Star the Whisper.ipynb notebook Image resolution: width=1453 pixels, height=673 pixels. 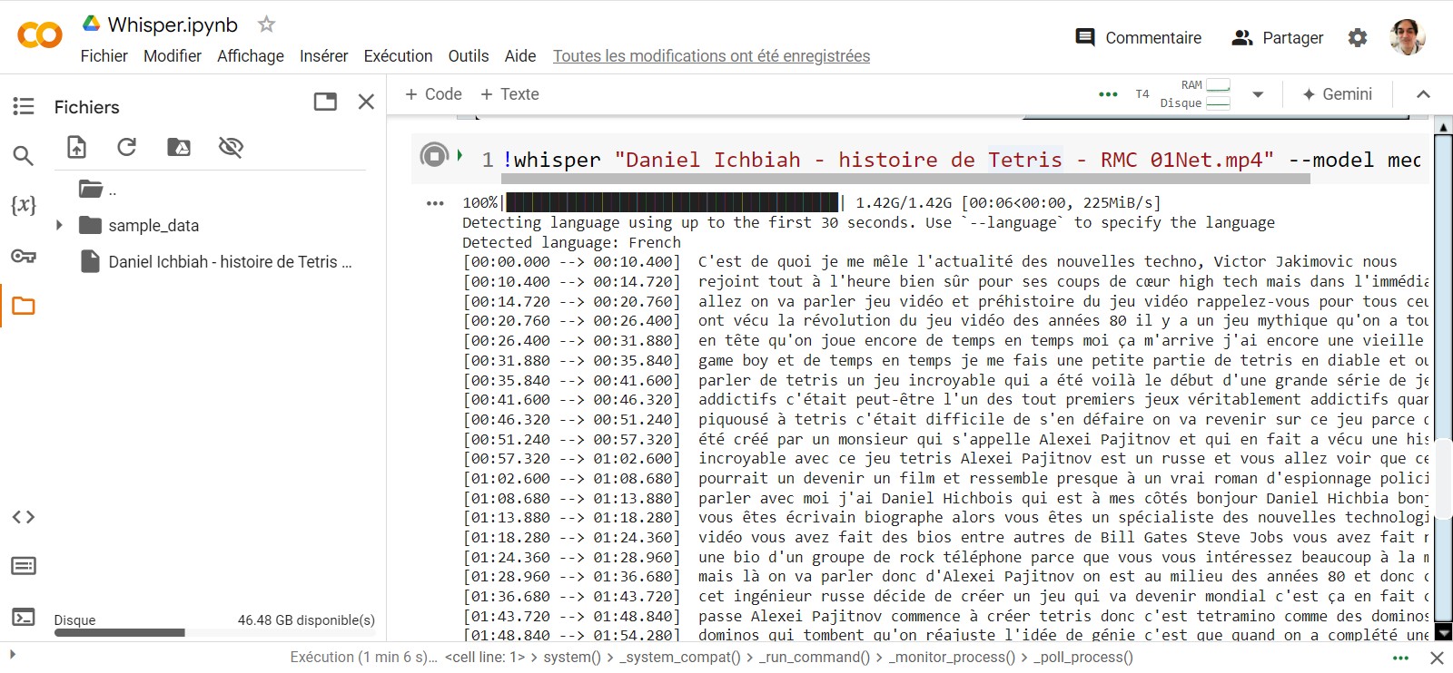(x=266, y=24)
